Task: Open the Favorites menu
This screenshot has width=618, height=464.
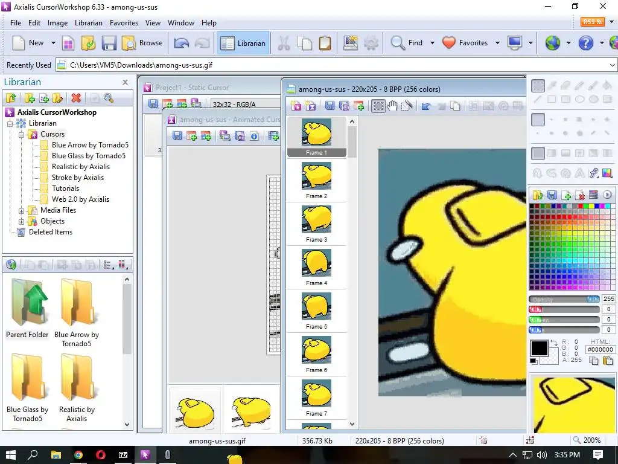Action: tap(124, 23)
